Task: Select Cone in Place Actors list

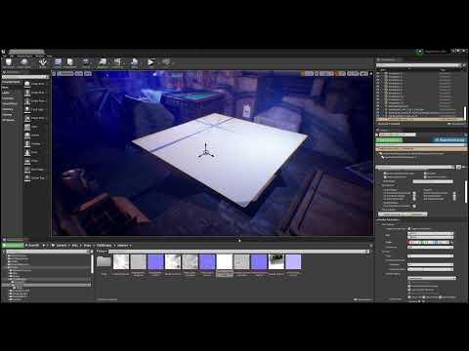Action: (x=36, y=152)
